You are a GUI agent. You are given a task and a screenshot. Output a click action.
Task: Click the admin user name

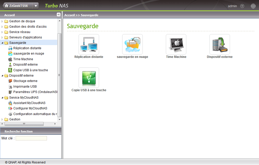click(232, 6)
